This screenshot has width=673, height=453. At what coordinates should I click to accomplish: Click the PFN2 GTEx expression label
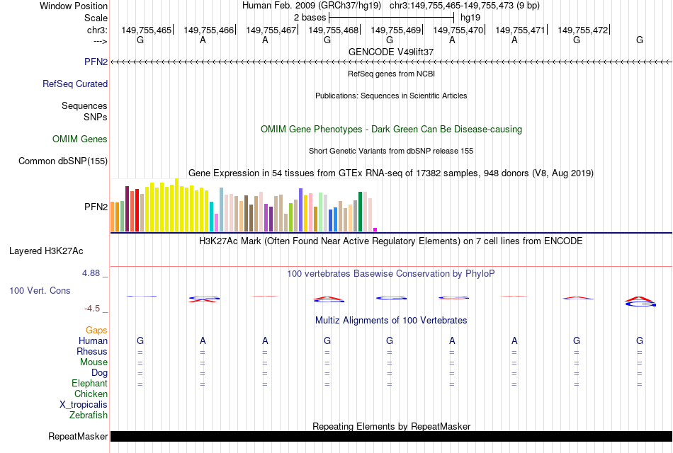coord(96,207)
